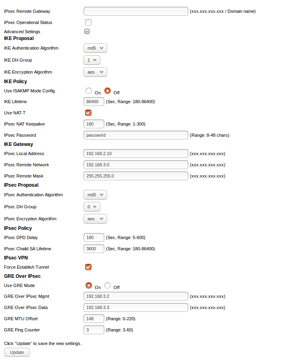Enable the IPsec Operational Status checkbox
Viewport: 287px width, 363px height.
tap(88, 22)
